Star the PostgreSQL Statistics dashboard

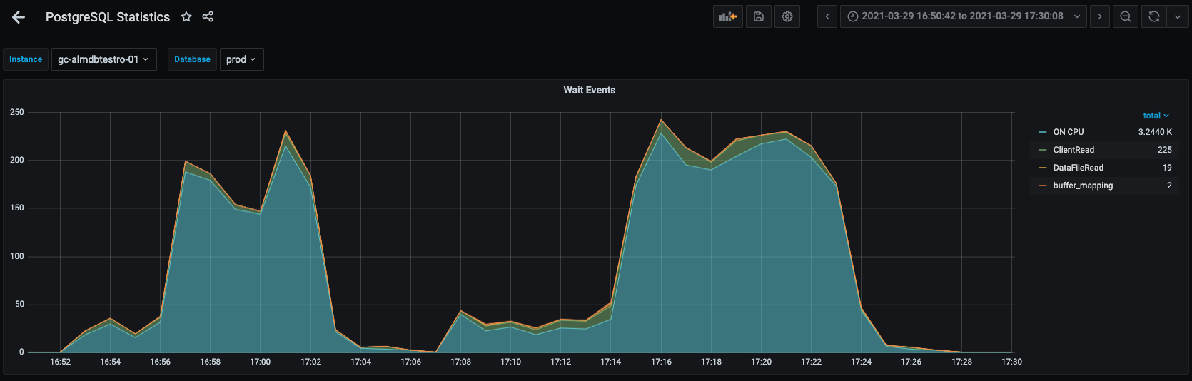pyautogui.click(x=186, y=16)
